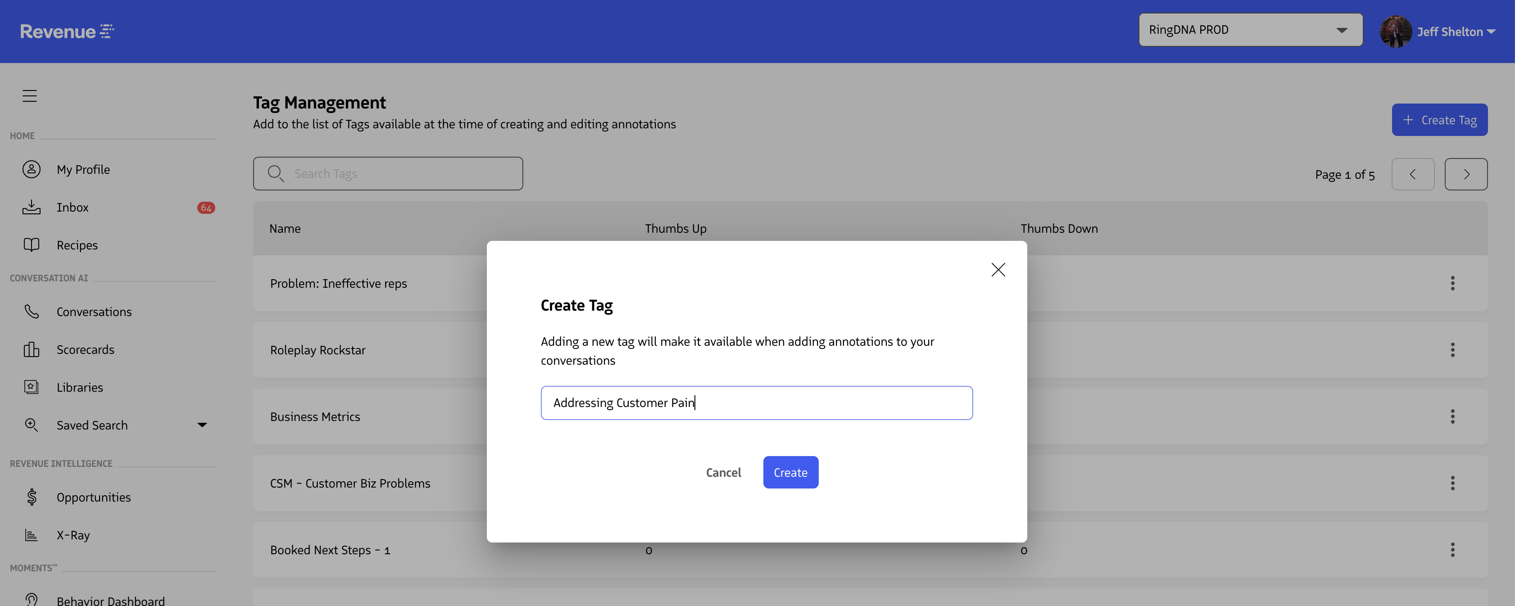This screenshot has height=606, width=1515.
Task: Open X-Ray from the sidebar
Action: [73, 535]
